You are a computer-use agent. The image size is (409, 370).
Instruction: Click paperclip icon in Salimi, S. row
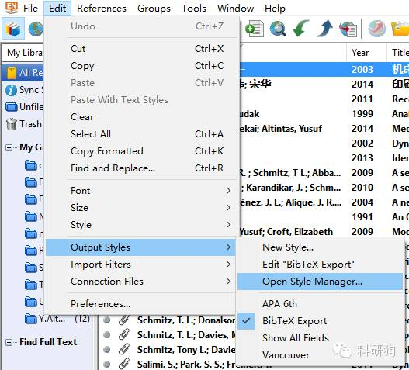pos(124,364)
